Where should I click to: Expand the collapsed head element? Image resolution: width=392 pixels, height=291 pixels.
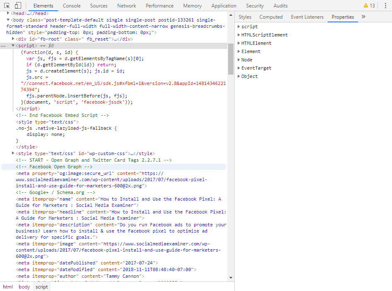[x=8, y=14]
